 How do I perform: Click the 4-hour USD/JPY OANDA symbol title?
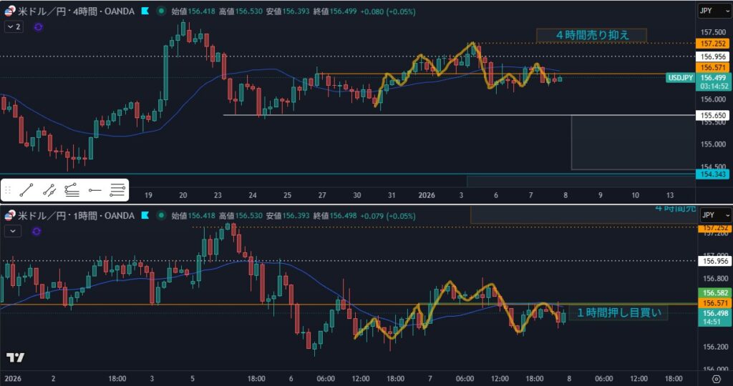(x=77, y=11)
